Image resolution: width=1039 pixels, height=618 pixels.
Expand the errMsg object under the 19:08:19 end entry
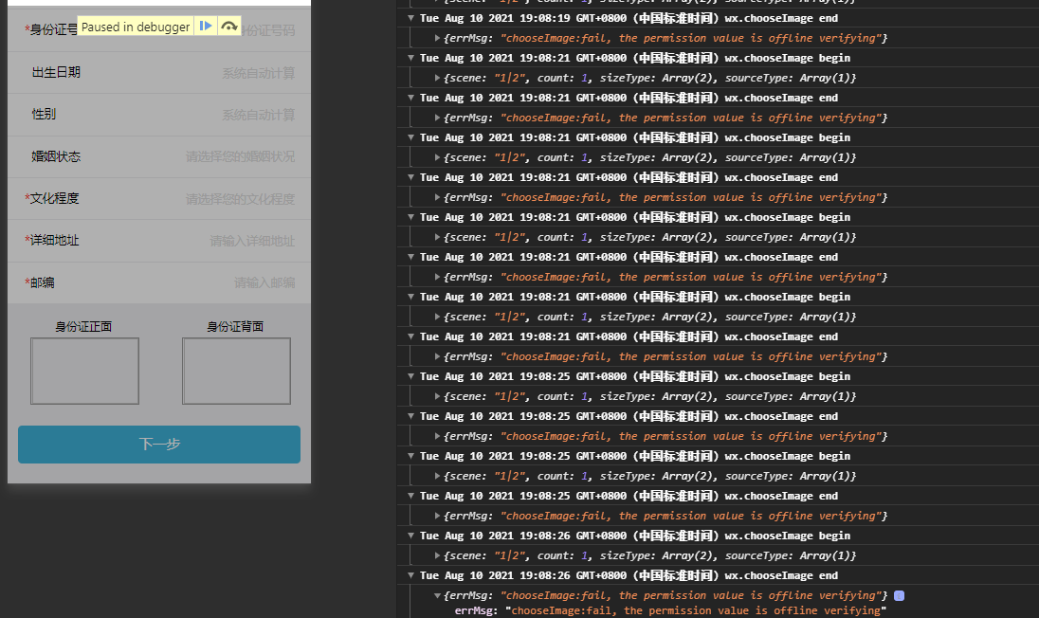click(x=437, y=39)
